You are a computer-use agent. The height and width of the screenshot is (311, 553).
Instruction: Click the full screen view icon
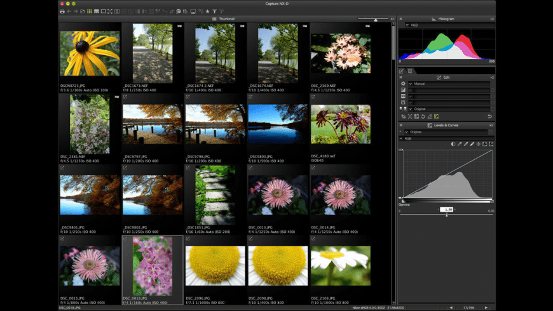coord(110,11)
